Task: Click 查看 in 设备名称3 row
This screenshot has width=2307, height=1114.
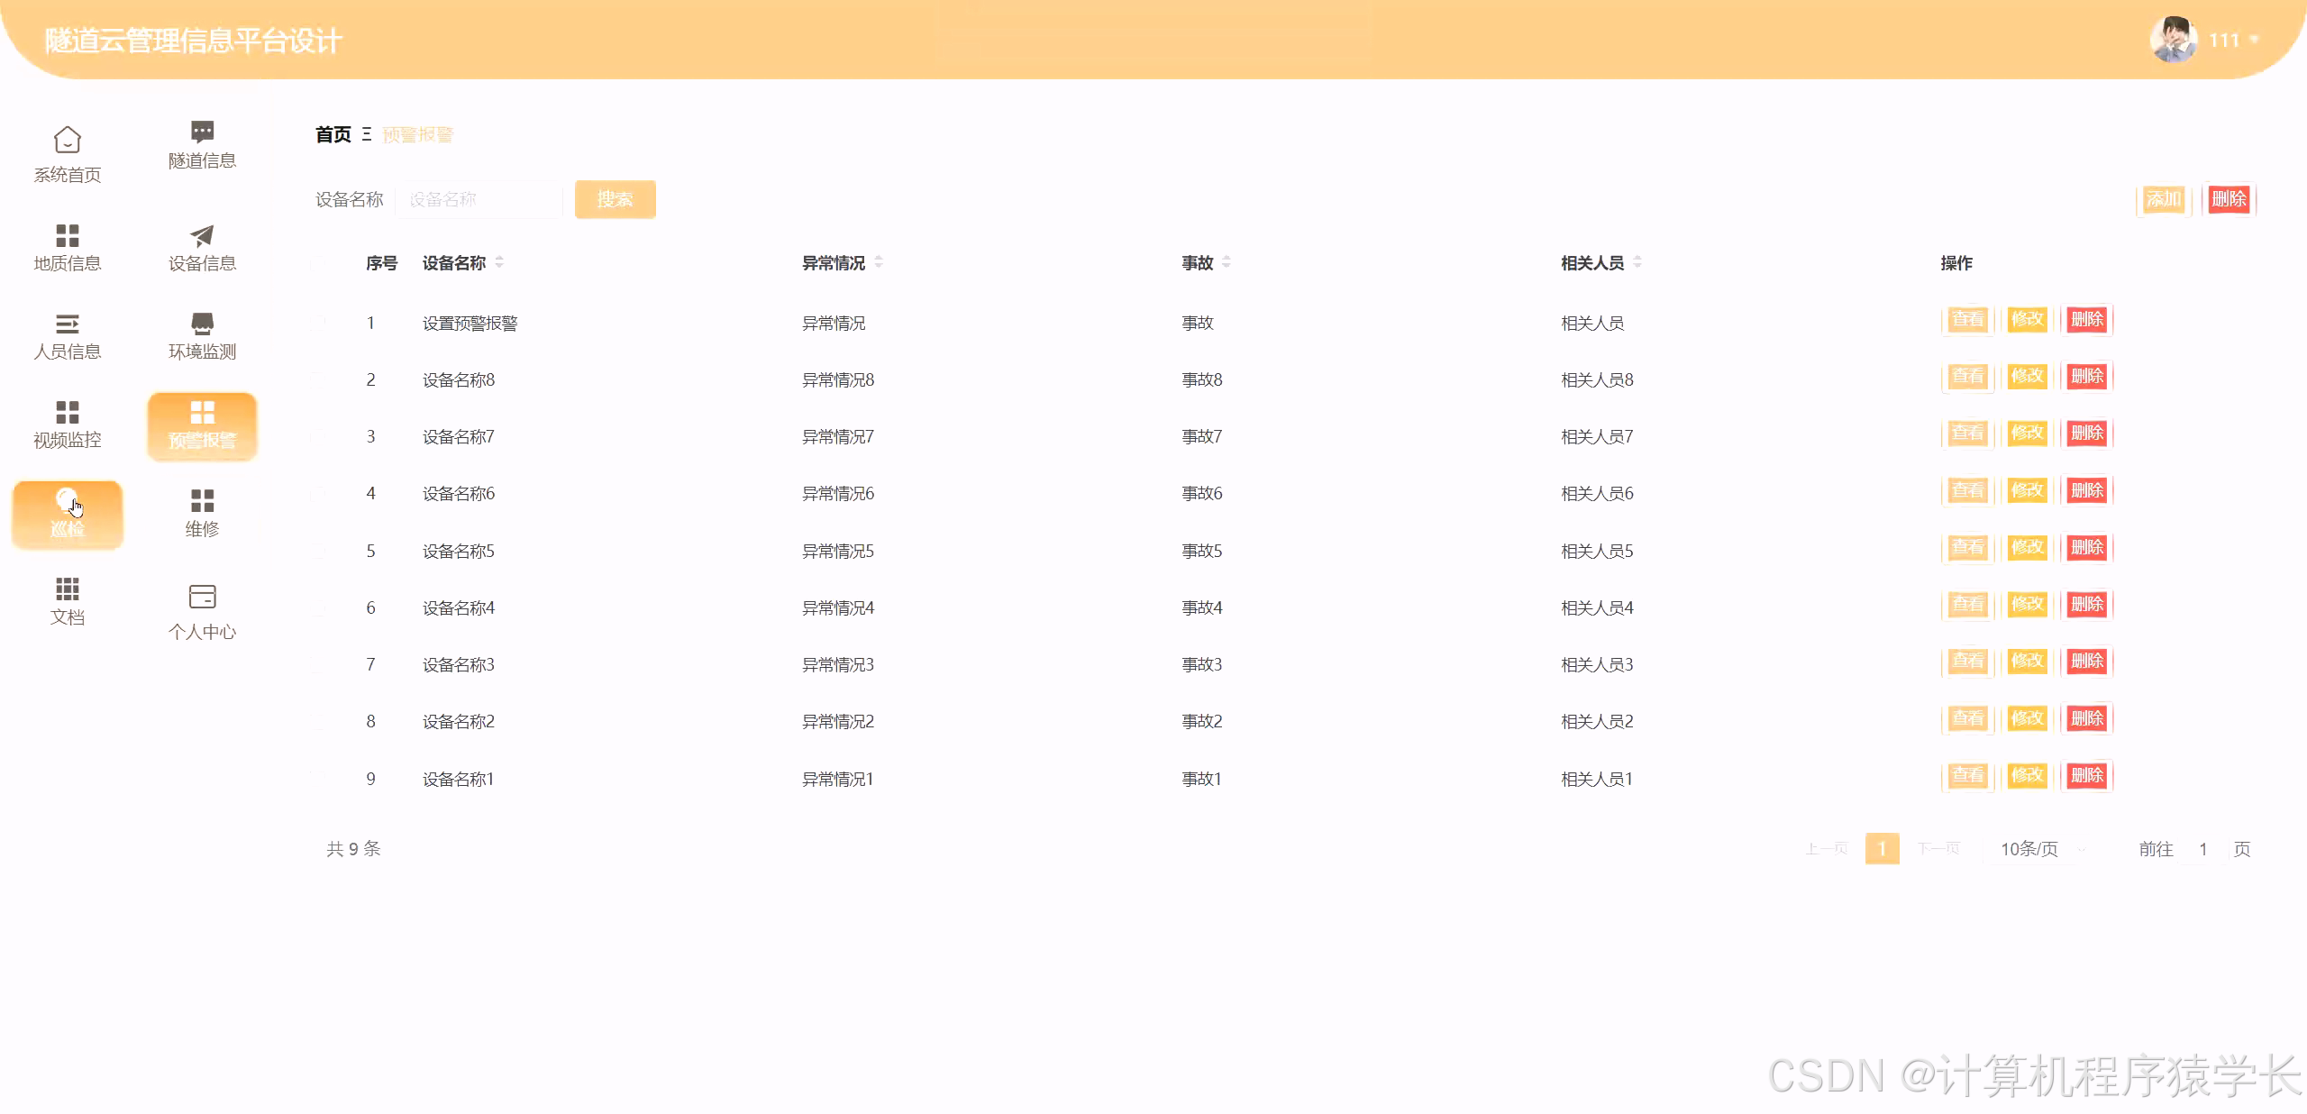Action: [x=1967, y=662]
